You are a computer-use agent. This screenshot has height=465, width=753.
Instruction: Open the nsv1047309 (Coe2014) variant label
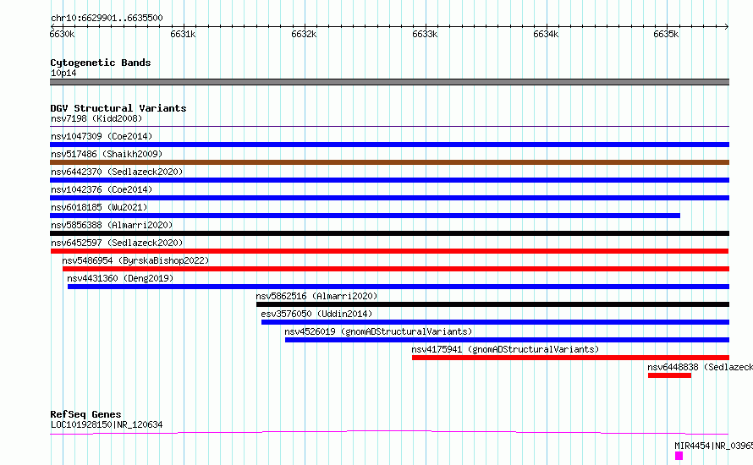tap(102, 136)
